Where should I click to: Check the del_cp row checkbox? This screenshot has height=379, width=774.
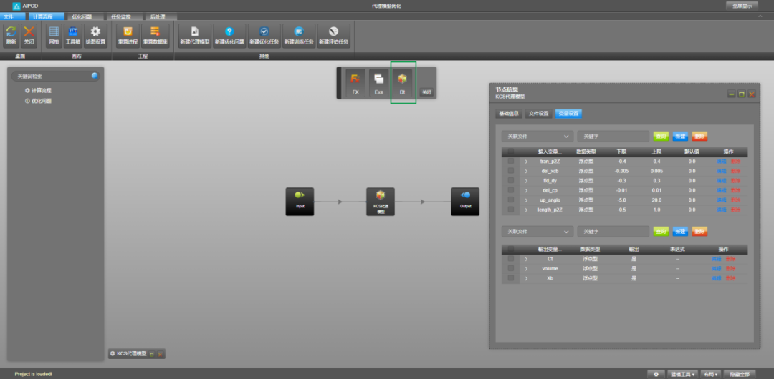pos(511,189)
